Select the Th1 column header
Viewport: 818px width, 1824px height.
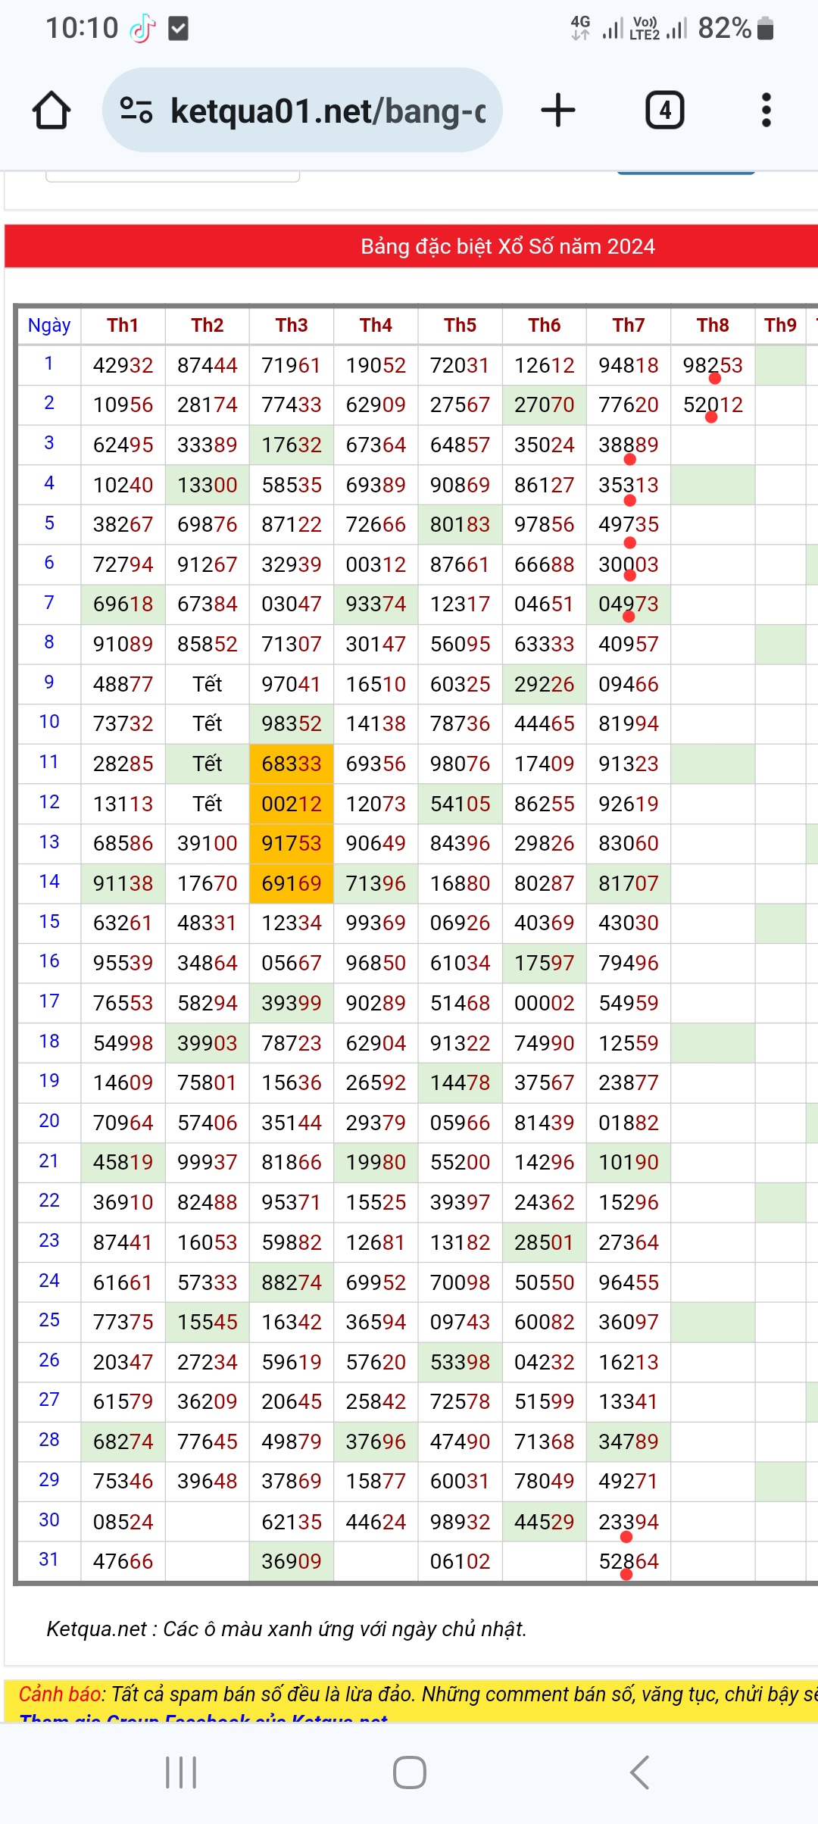click(x=123, y=325)
